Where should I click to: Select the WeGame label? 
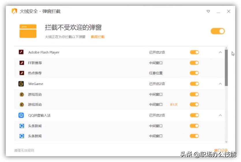click(x=36, y=84)
